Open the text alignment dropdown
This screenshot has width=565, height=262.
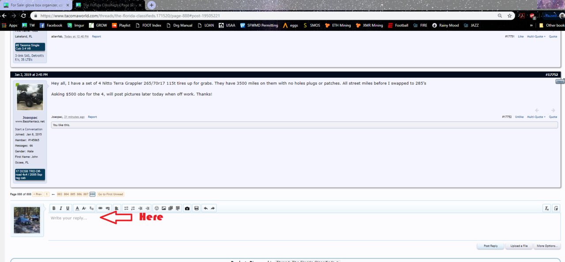117,208
